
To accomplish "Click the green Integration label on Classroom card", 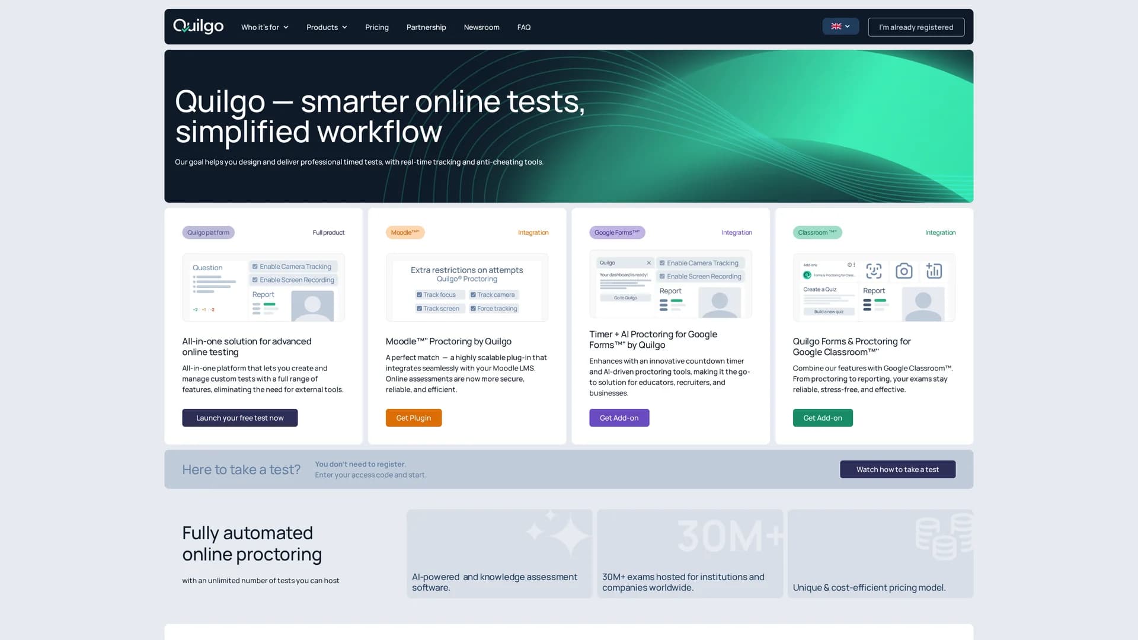I will (940, 232).
